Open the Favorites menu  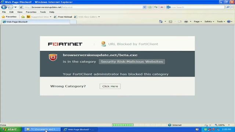pos(31,12)
